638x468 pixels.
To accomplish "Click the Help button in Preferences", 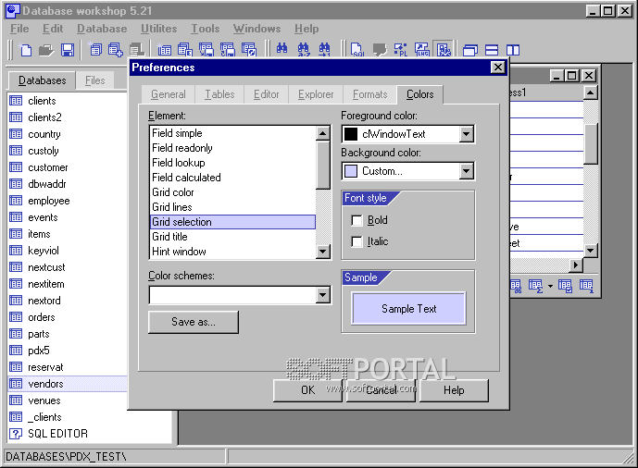I will 454,390.
